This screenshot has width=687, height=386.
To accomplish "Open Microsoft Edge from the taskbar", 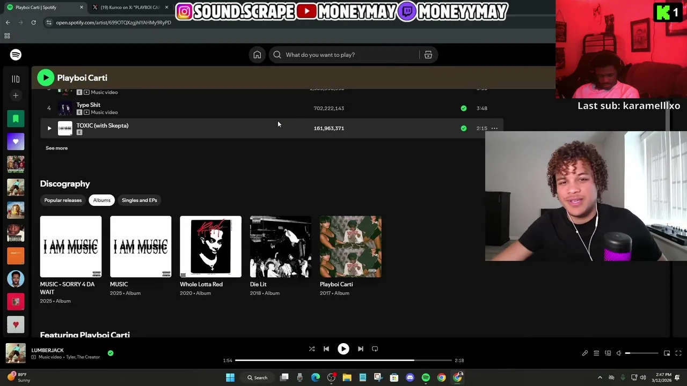I will pyautogui.click(x=316, y=377).
